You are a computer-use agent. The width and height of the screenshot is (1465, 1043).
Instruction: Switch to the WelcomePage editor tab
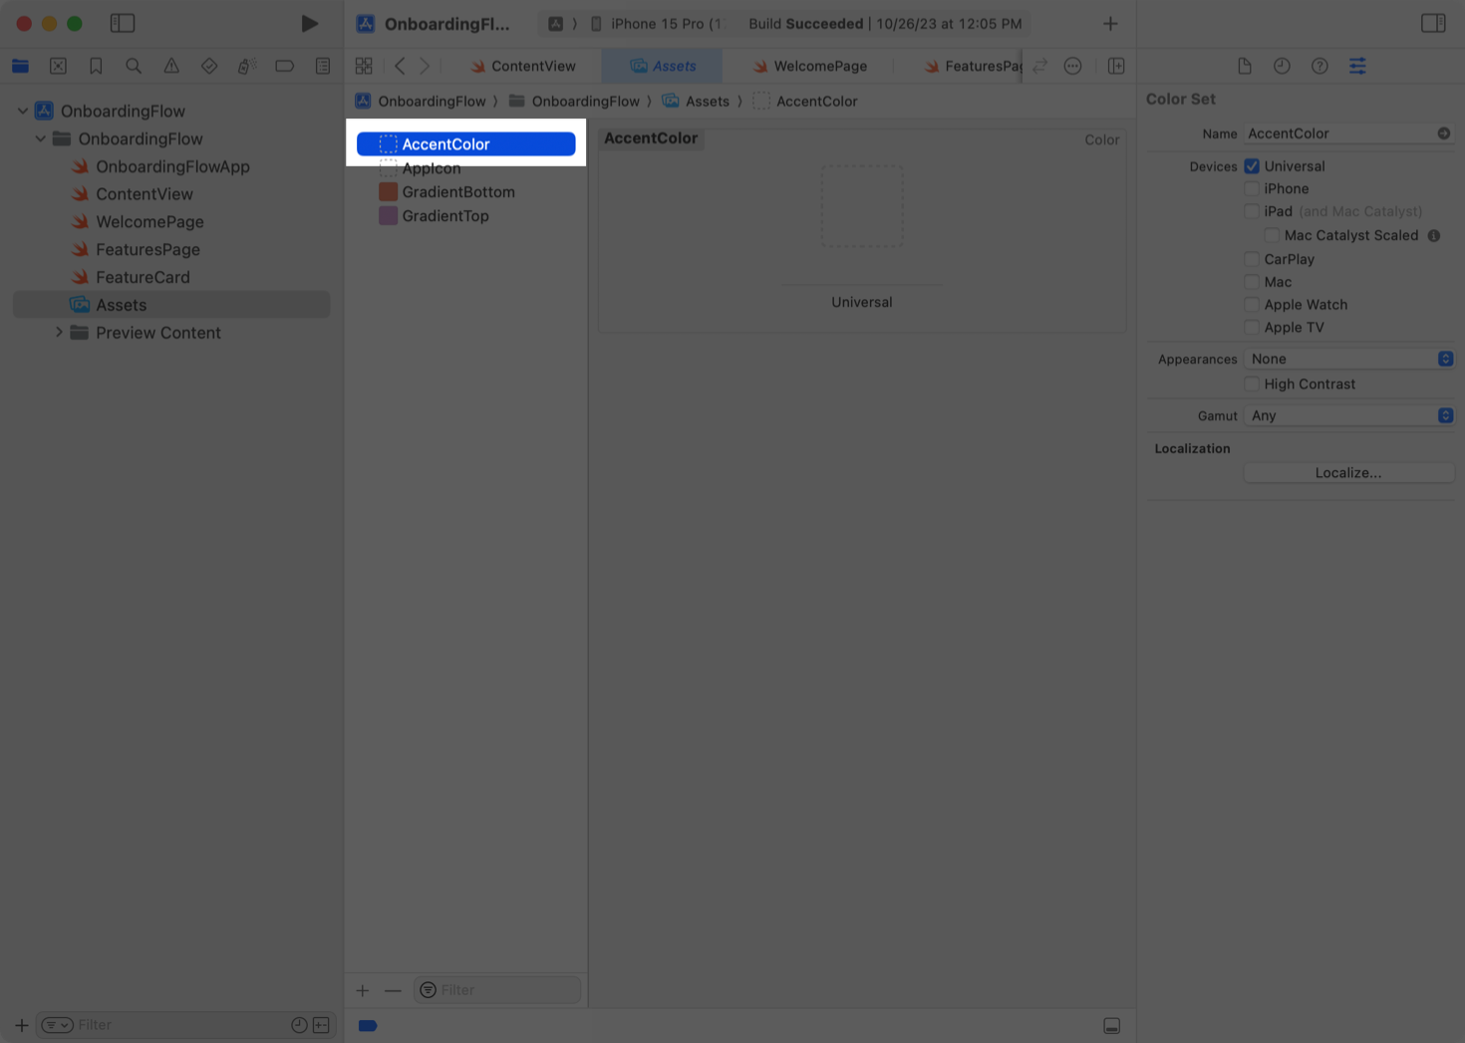point(817,66)
